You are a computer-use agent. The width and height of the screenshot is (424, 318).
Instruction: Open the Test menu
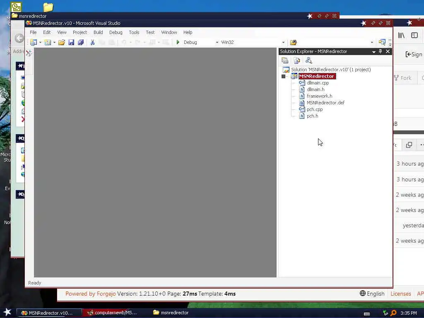150,32
